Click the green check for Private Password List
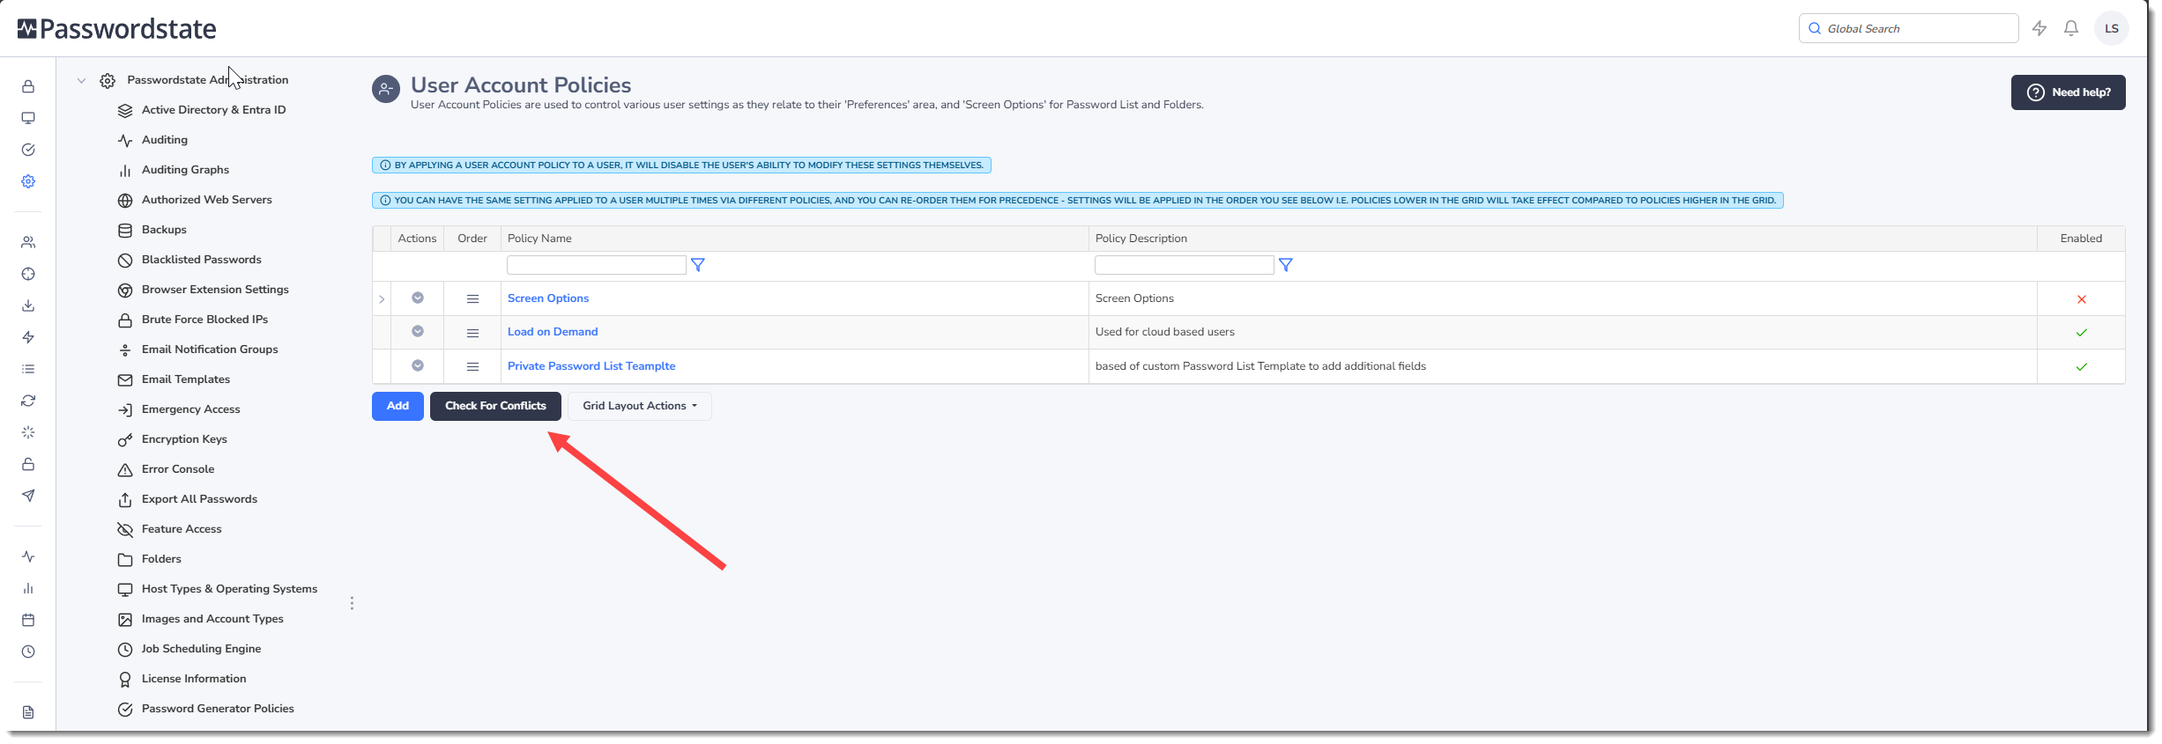 pos(2082,367)
